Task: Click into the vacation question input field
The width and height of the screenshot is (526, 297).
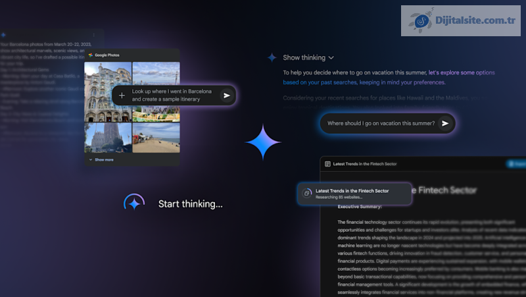Action: (380, 123)
